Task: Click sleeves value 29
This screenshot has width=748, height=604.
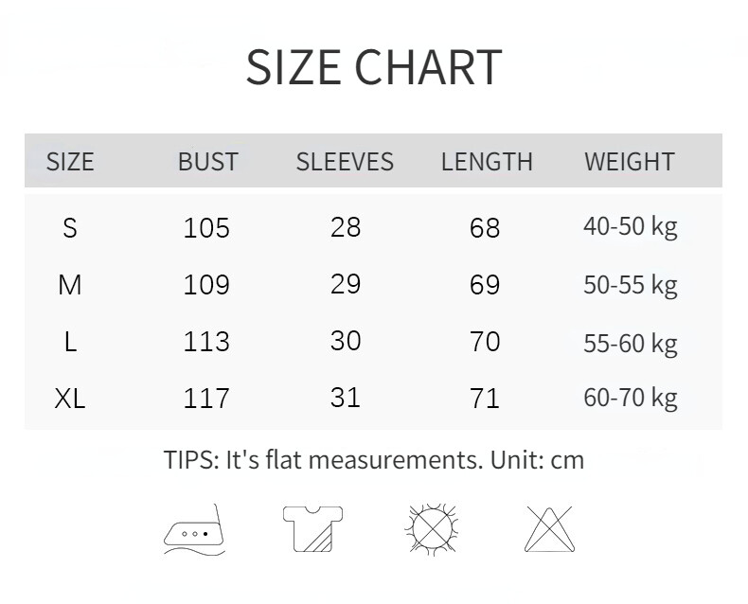Action: click(x=346, y=284)
